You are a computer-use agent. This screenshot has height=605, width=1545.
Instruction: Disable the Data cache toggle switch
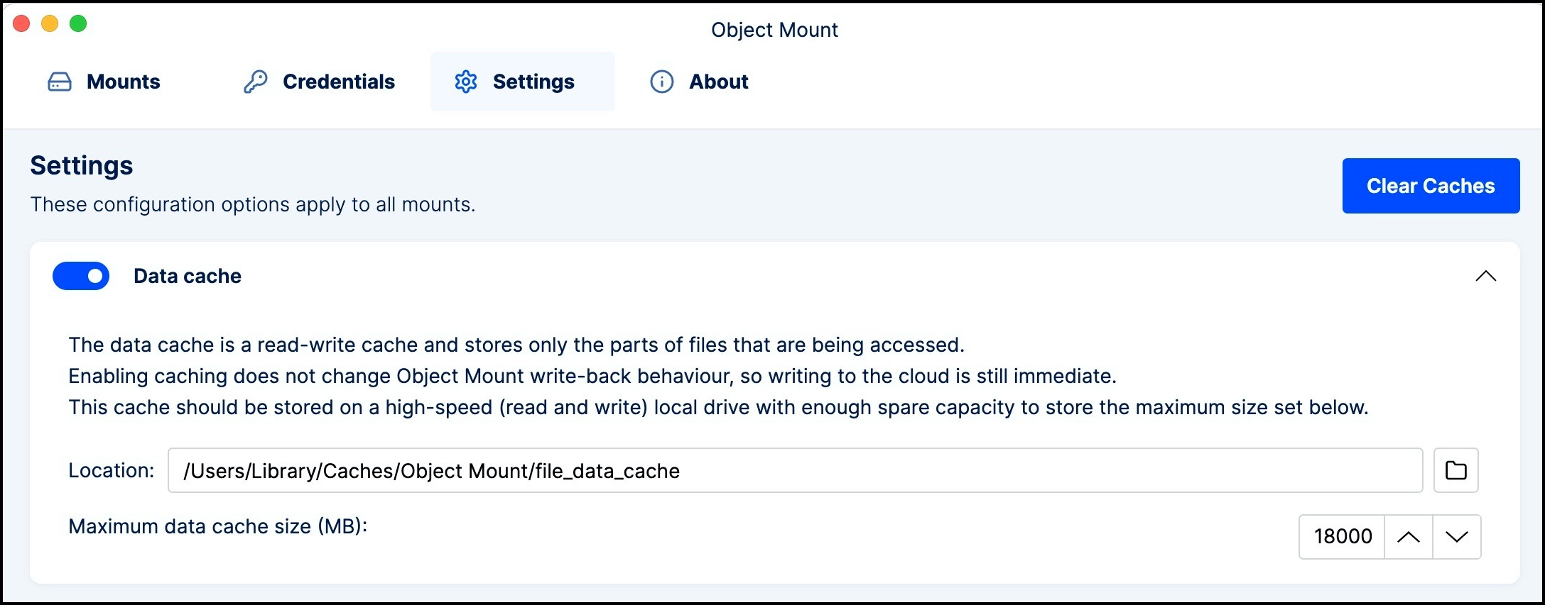pos(81,276)
